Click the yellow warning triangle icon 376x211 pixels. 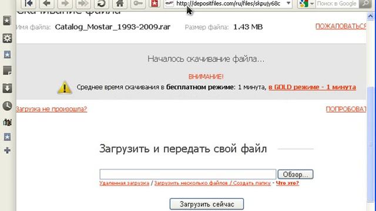[65, 87]
